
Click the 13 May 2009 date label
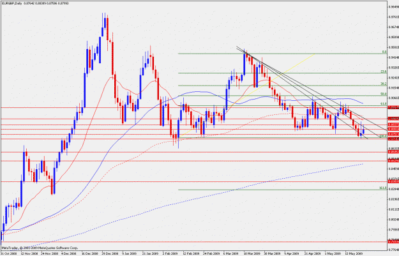coord(353,253)
